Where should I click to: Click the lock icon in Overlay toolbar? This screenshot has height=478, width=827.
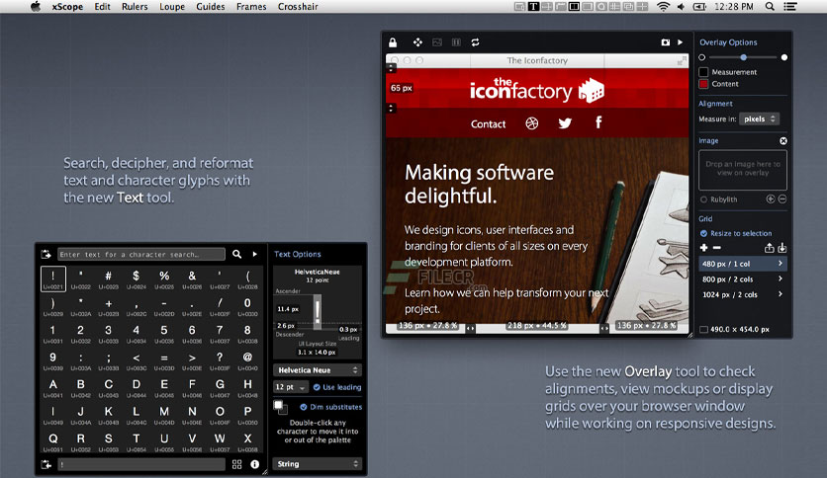click(393, 42)
